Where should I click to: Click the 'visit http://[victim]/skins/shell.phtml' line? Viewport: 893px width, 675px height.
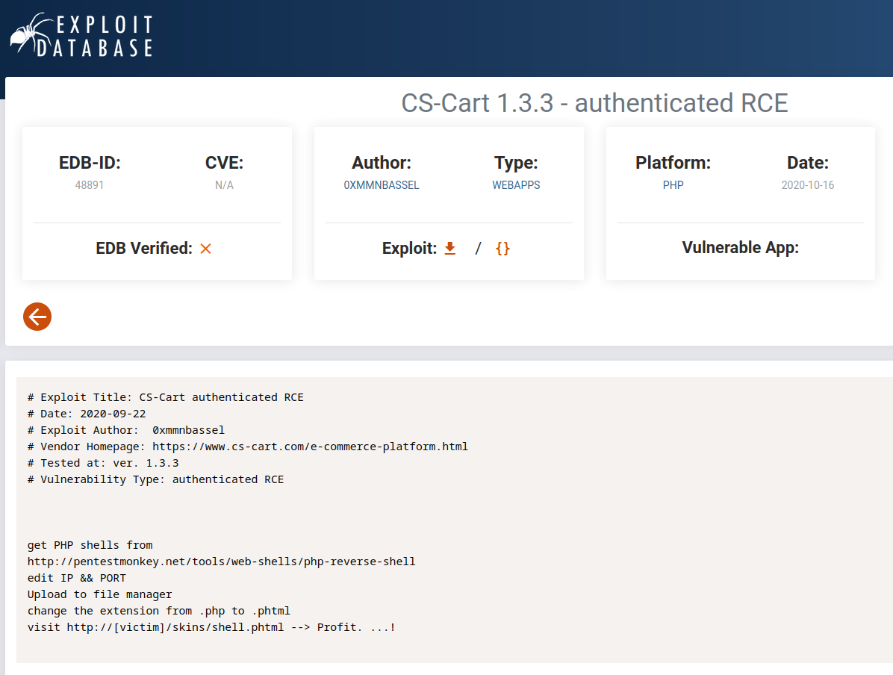tap(211, 628)
